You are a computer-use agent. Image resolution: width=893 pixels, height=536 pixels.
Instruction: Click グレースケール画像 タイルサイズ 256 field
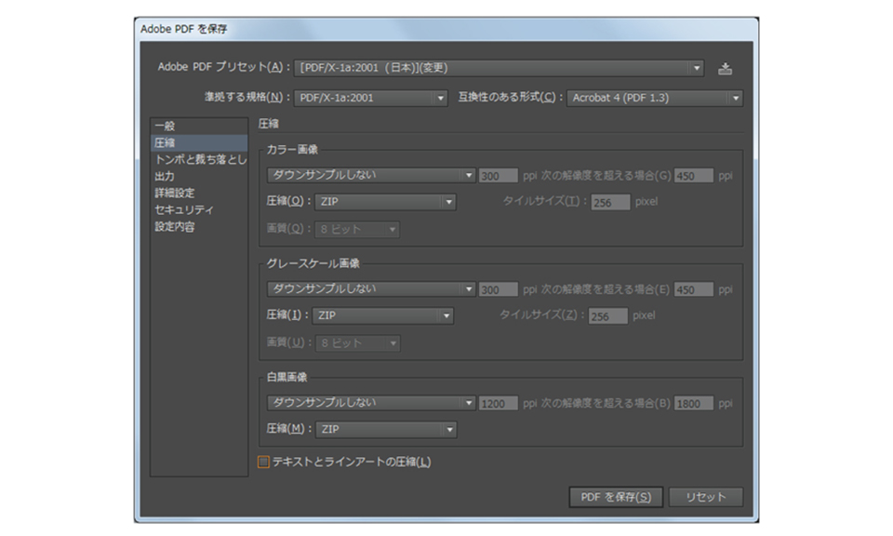coord(608,316)
